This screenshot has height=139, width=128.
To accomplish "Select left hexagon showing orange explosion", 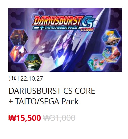I will [x=18, y=54].
